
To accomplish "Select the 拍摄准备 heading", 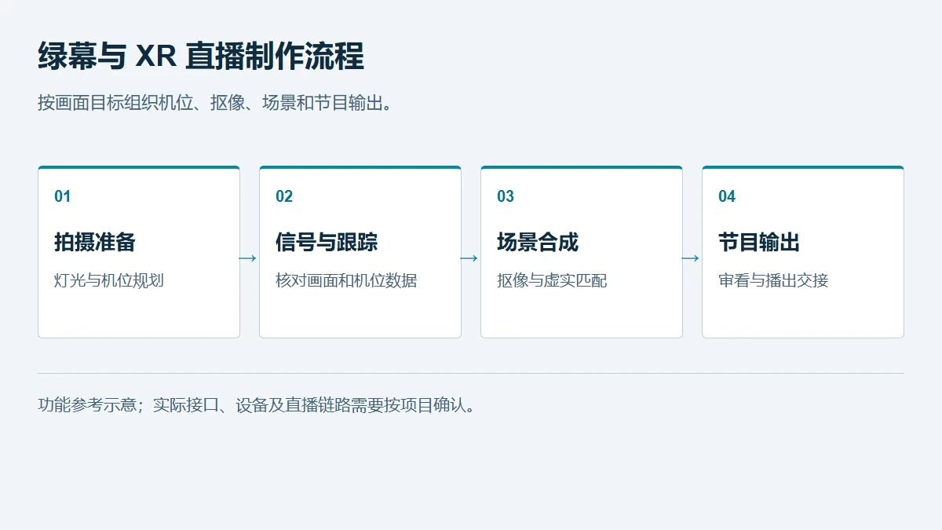I will tap(95, 242).
